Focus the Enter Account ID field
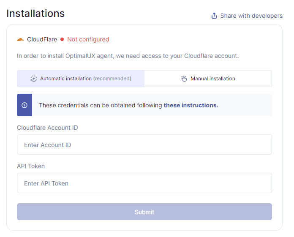This screenshot has width=294, height=237. [144, 144]
